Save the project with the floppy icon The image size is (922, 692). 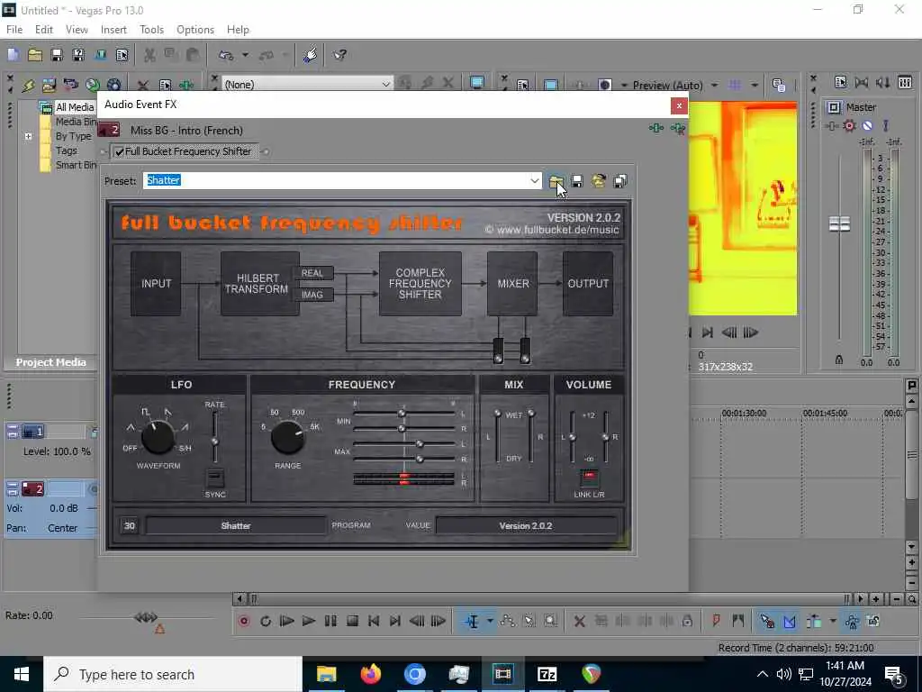point(57,55)
